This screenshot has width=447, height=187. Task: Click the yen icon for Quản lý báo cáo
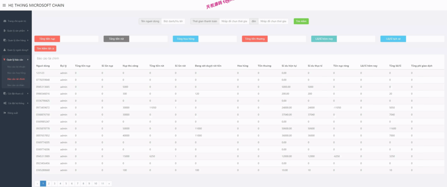pyautogui.click(x=4, y=60)
